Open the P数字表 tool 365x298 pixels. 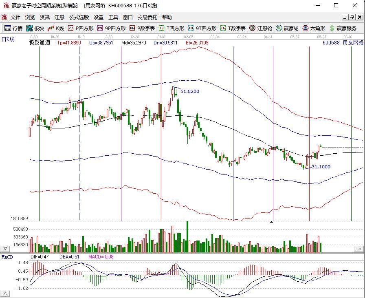142,28
